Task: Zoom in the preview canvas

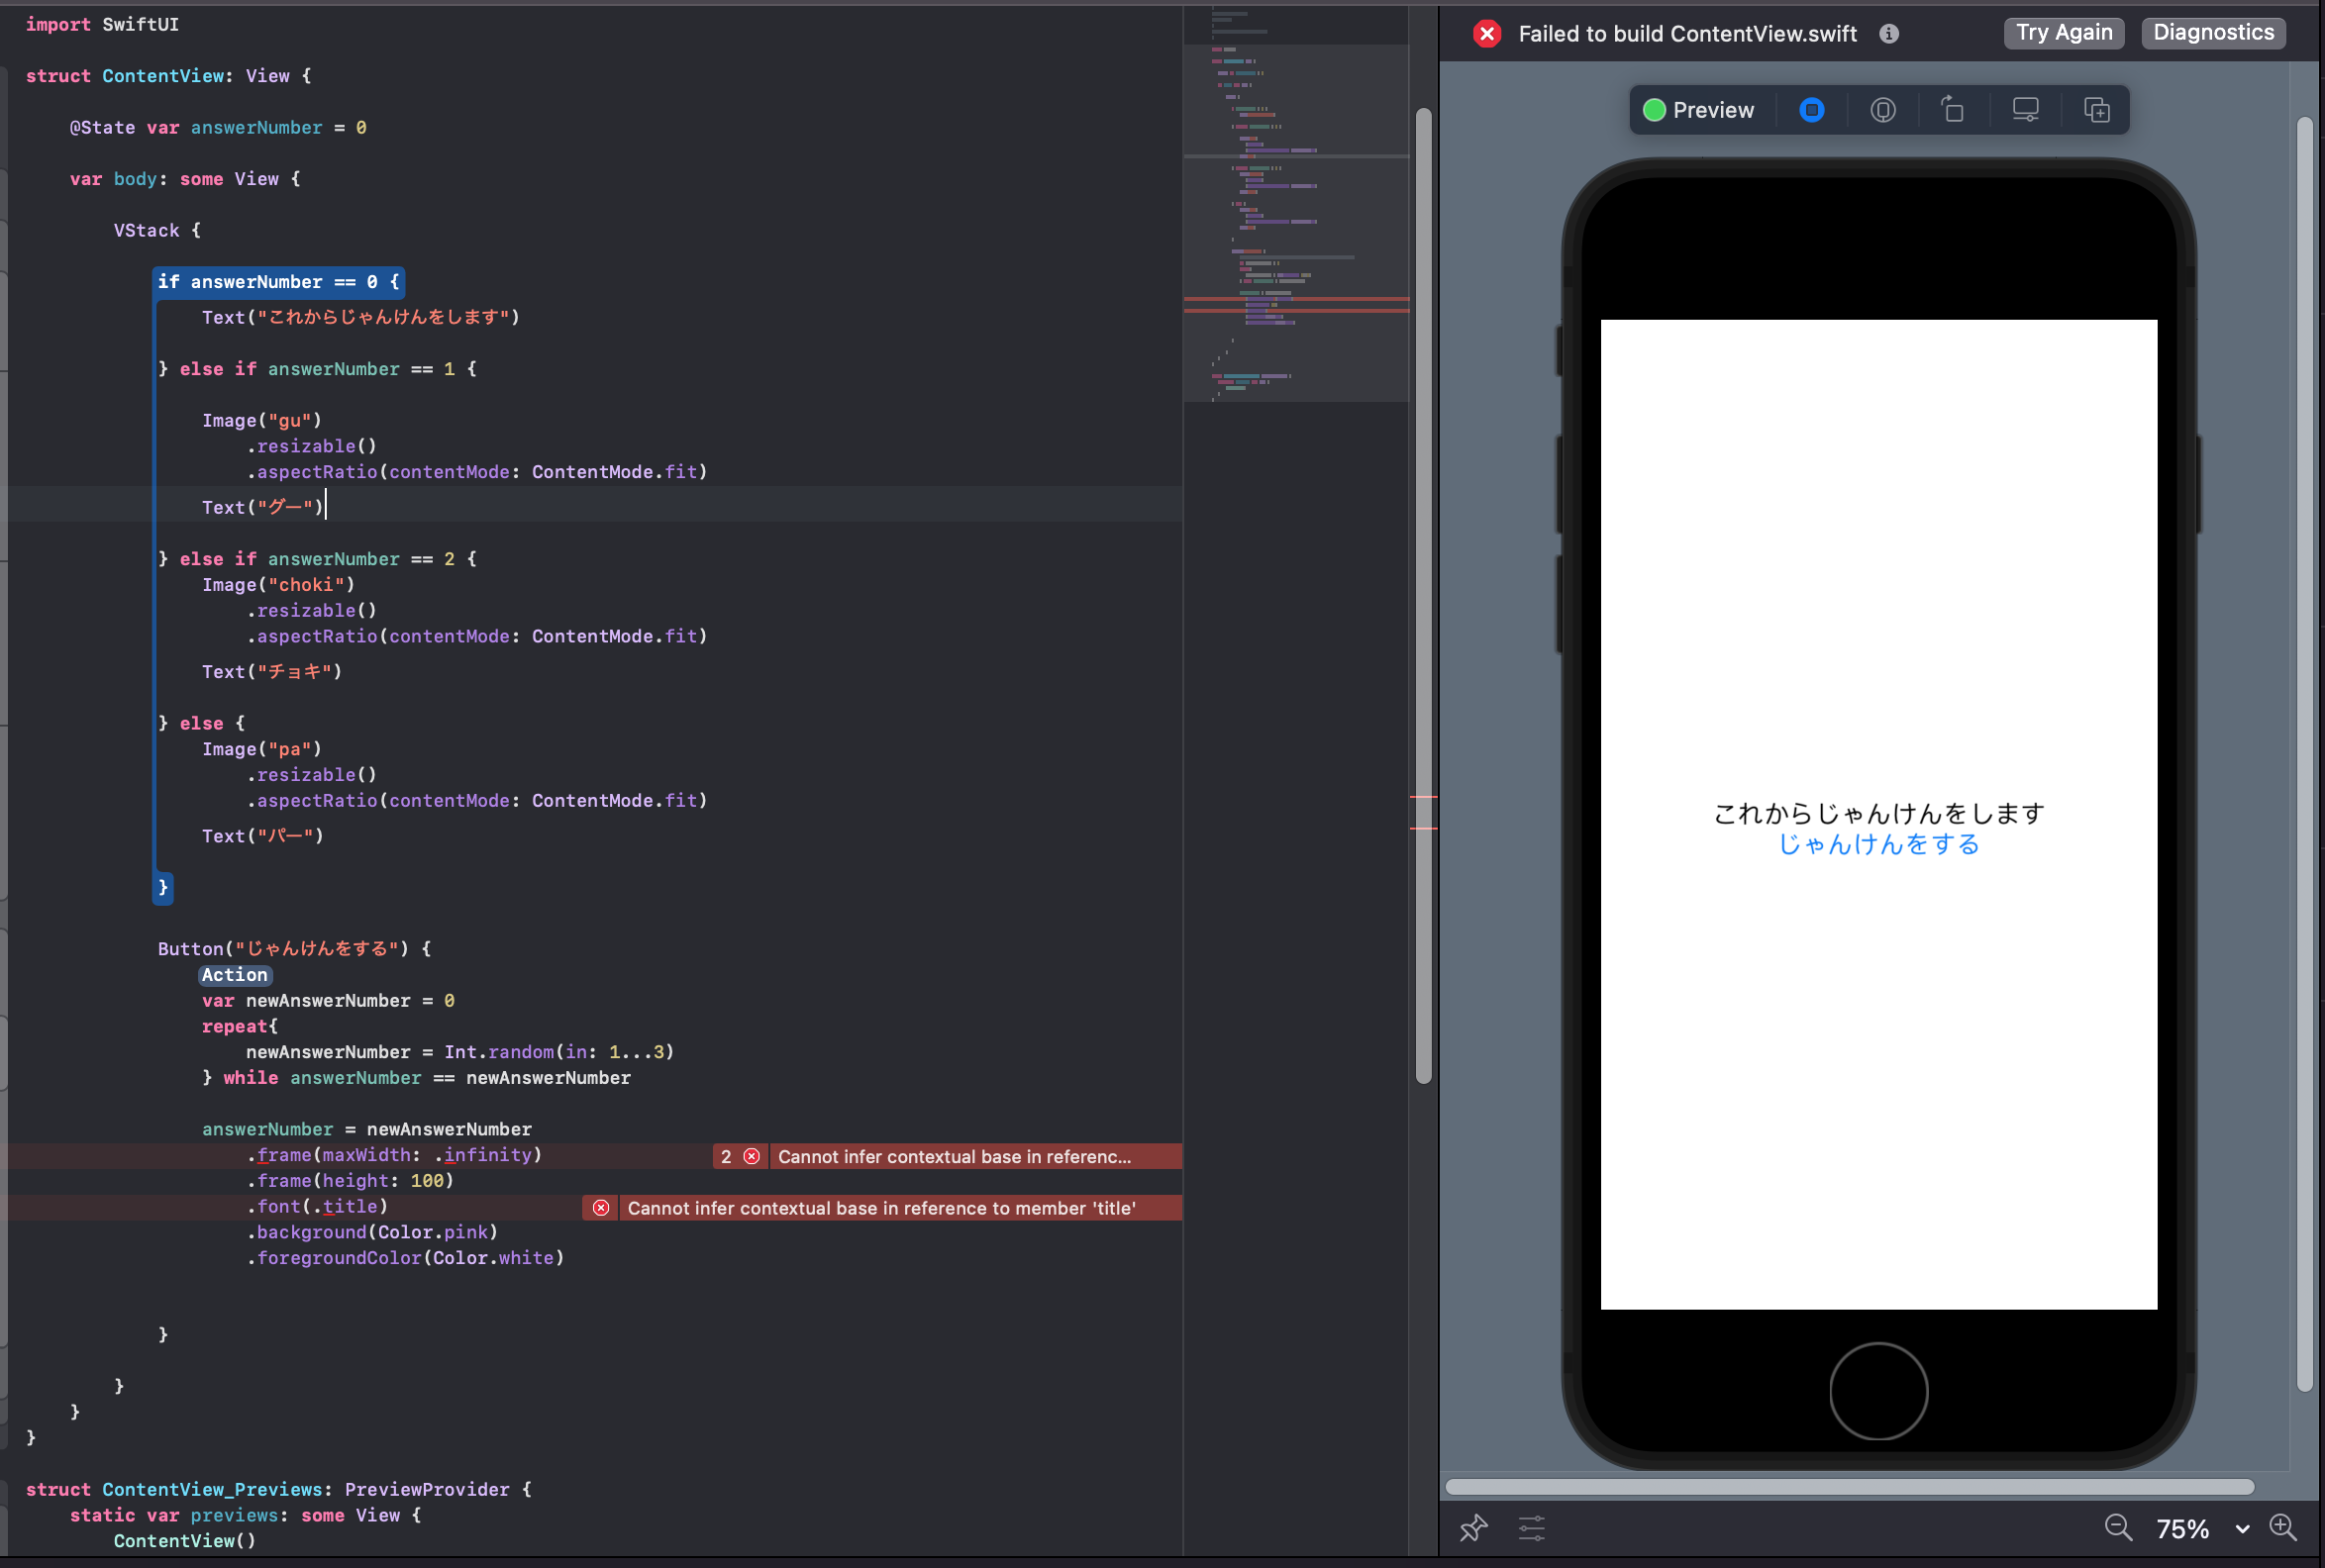Action: [x=2283, y=1528]
